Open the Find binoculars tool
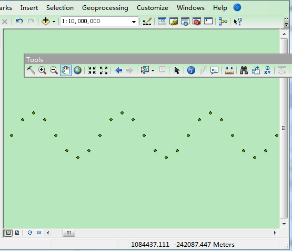 pyautogui.click(x=244, y=70)
